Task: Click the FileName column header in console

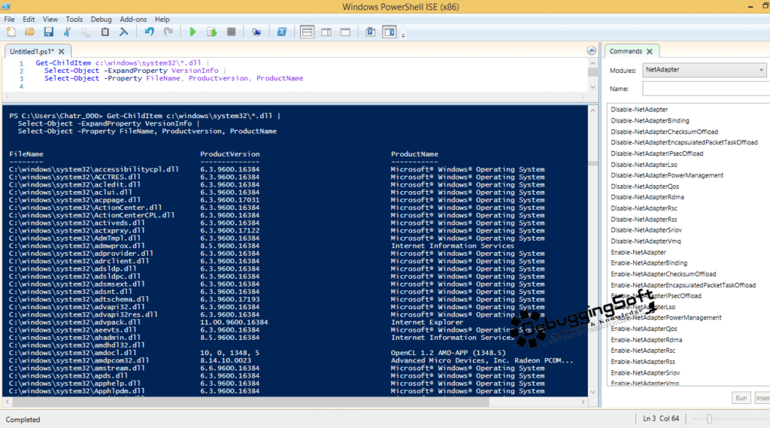Action: click(x=26, y=154)
